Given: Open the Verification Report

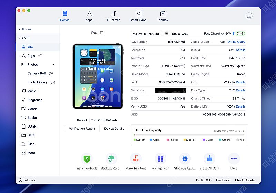Looking at the screenshot, I should (x=82, y=129).
